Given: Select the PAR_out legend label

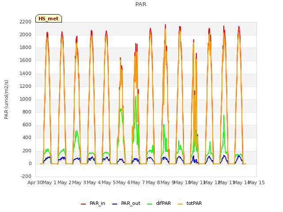Looking at the screenshot, I should pyautogui.click(x=131, y=203).
